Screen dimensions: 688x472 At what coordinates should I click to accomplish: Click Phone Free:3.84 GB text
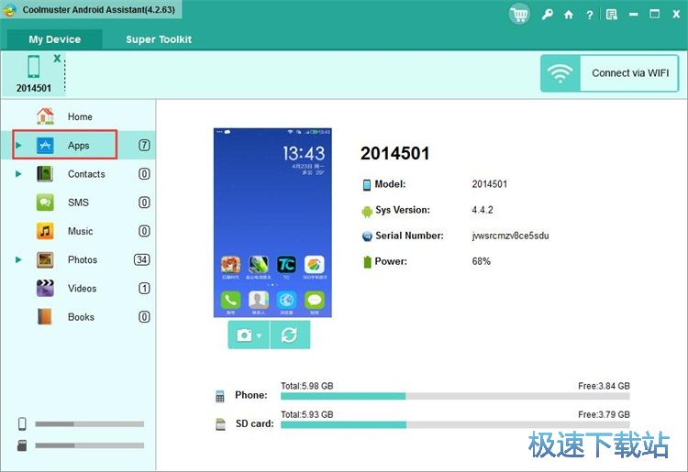click(604, 386)
